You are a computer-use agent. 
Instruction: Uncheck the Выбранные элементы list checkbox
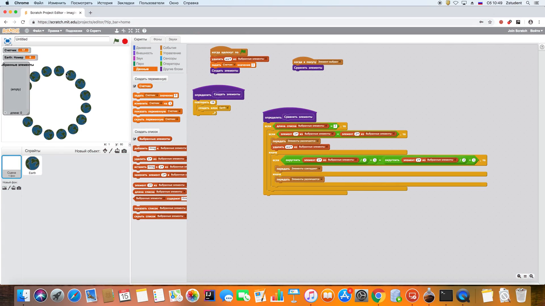135,139
